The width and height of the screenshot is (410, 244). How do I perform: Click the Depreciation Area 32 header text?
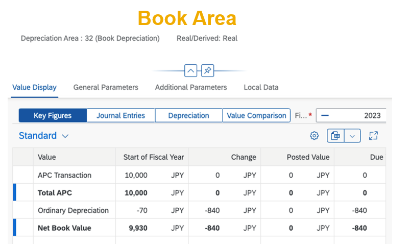[x=90, y=38]
